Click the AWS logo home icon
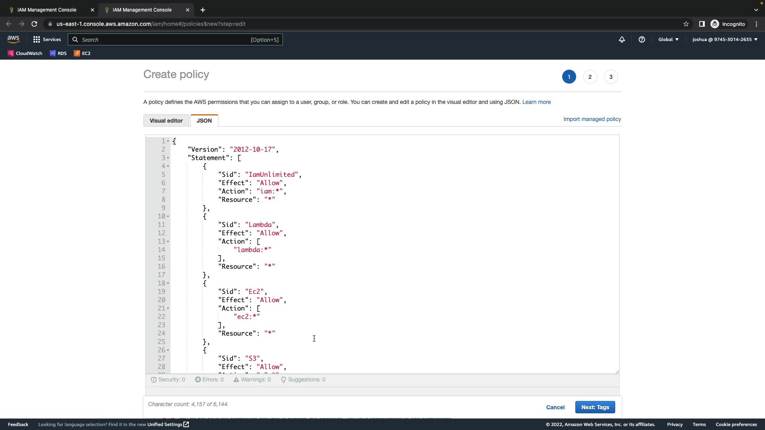Image resolution: width=765 pixels, height=430 pixels. [13, 39]
